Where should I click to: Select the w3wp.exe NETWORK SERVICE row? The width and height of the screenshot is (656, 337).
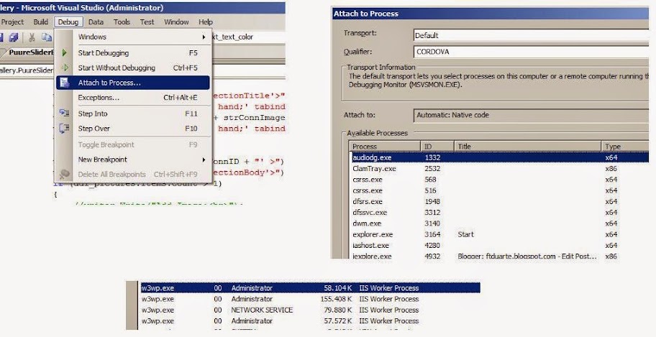coord(310,310)
